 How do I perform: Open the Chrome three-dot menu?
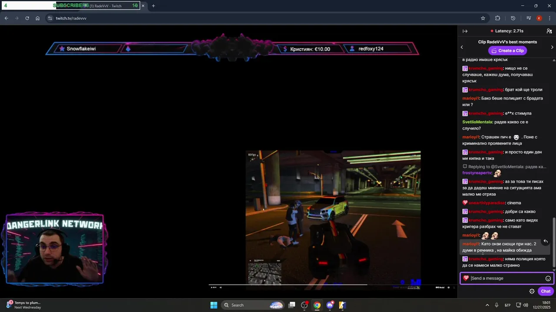(x=550, y=18)
